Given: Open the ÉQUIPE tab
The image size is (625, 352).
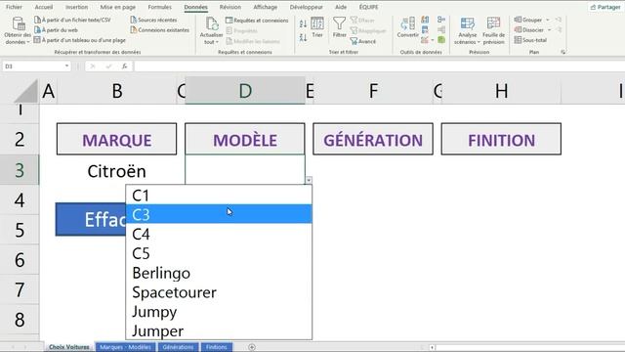Looking at the screenshot, I should point(369,7).
